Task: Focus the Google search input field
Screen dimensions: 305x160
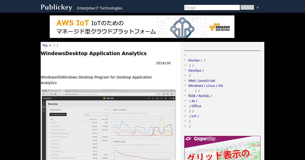Action: [x=212, y=8]
